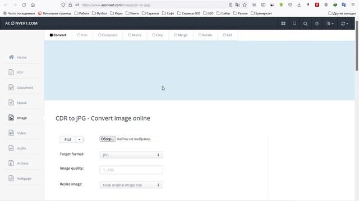Screen dimensions: 359x201
Task: Click the Обзор... browse button
Action: click(x=107, y=139)
